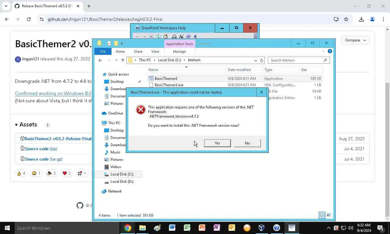
Task: Bookmark this page with the star icon
Action: point(346,19)
